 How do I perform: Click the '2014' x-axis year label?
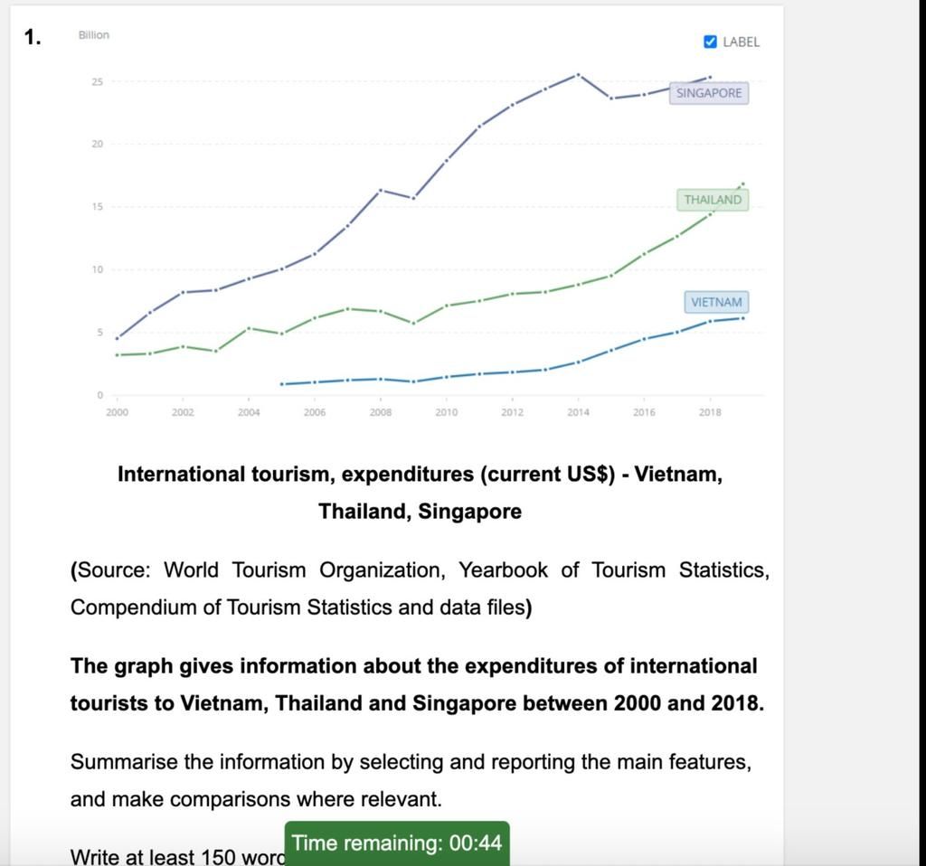click(578, 412)
